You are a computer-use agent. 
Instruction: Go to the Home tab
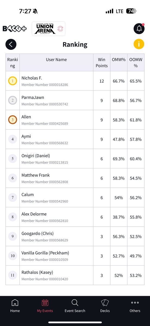click(x=15, y=306)
